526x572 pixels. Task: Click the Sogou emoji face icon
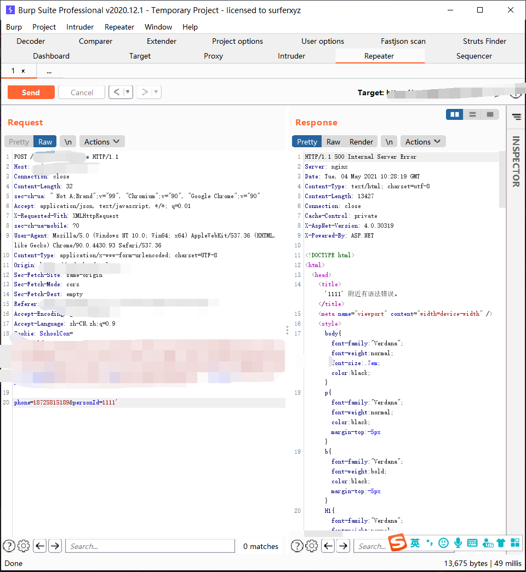point(443,543)
